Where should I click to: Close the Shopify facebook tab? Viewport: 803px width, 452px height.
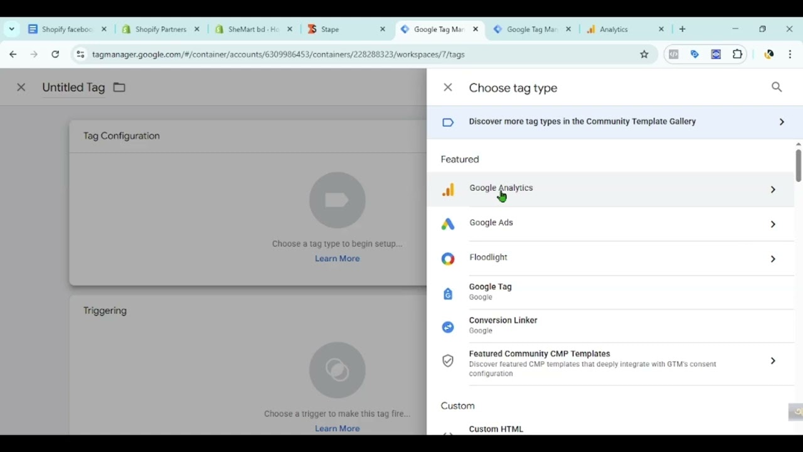click(x=104, y=29)
